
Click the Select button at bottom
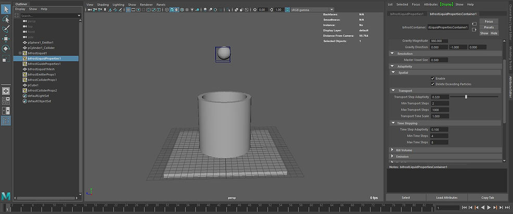(406, 198)
